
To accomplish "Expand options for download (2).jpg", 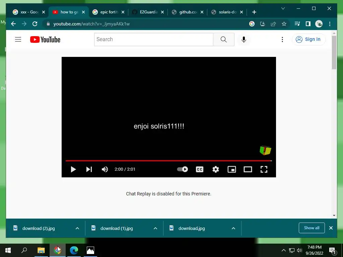I will pos(77,228).
